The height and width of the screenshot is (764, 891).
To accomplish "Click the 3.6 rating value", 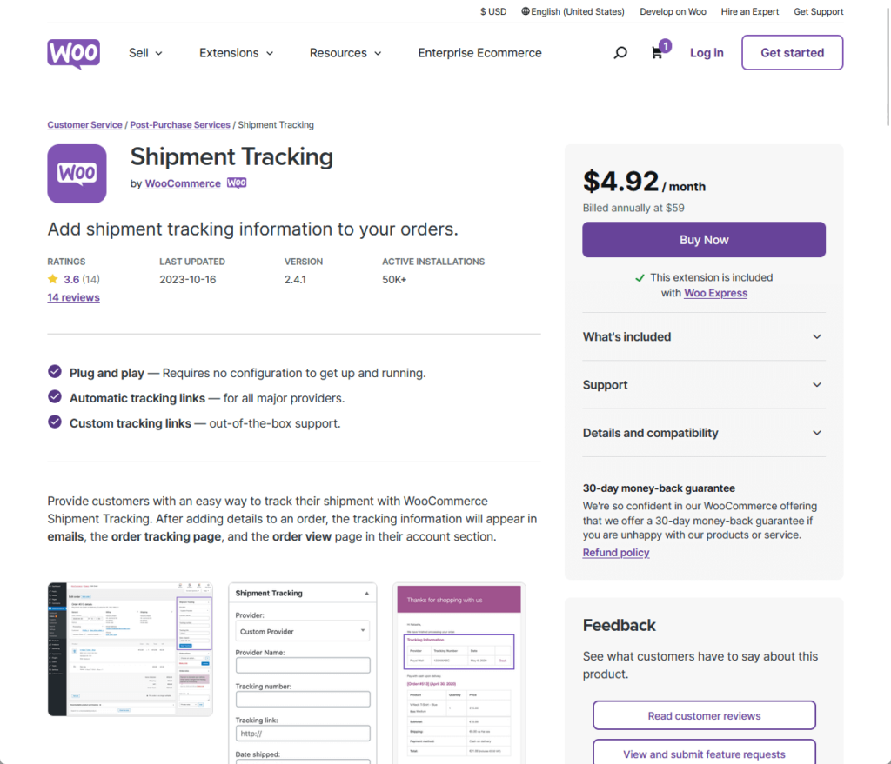I will [71, 279].
